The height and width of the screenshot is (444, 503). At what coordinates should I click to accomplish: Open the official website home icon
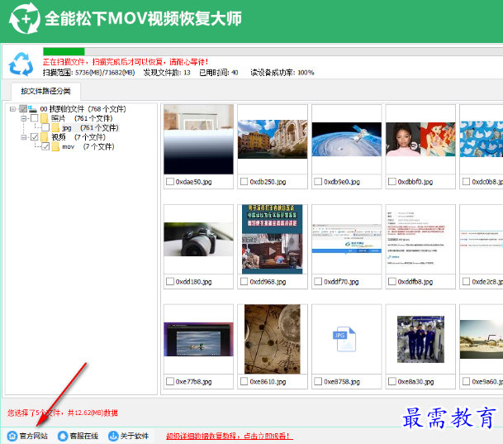[12, 436]
